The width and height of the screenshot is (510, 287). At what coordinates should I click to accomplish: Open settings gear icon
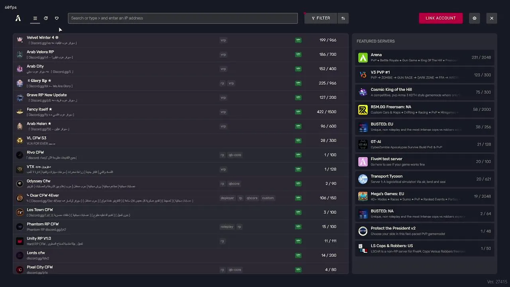point(474,18)
